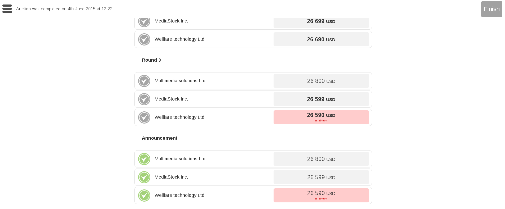
Task: Click the Finish button
Action: [x=491, y=9]
